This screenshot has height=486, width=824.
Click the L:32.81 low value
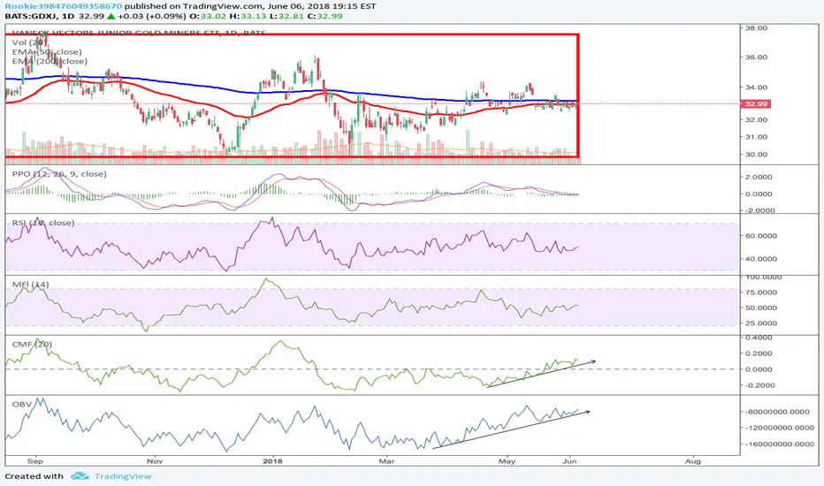point(286,16)
